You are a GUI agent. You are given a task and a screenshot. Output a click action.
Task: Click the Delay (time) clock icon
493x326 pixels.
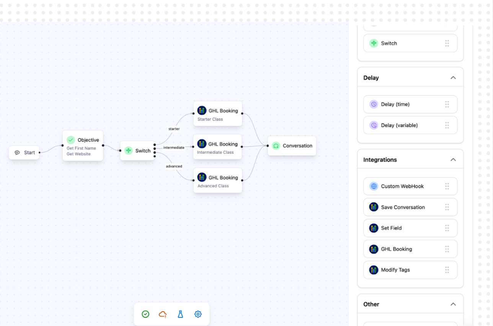coord(374,104)
